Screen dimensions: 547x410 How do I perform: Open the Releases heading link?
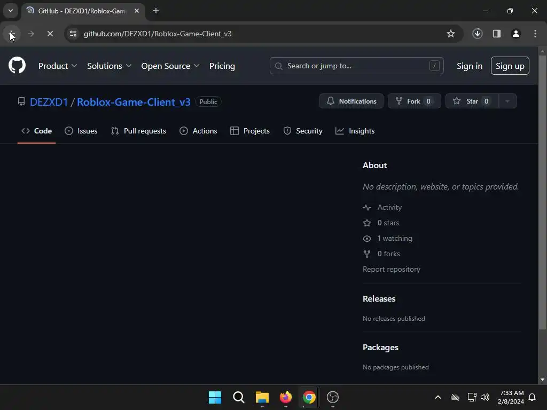tap(379, 299)
